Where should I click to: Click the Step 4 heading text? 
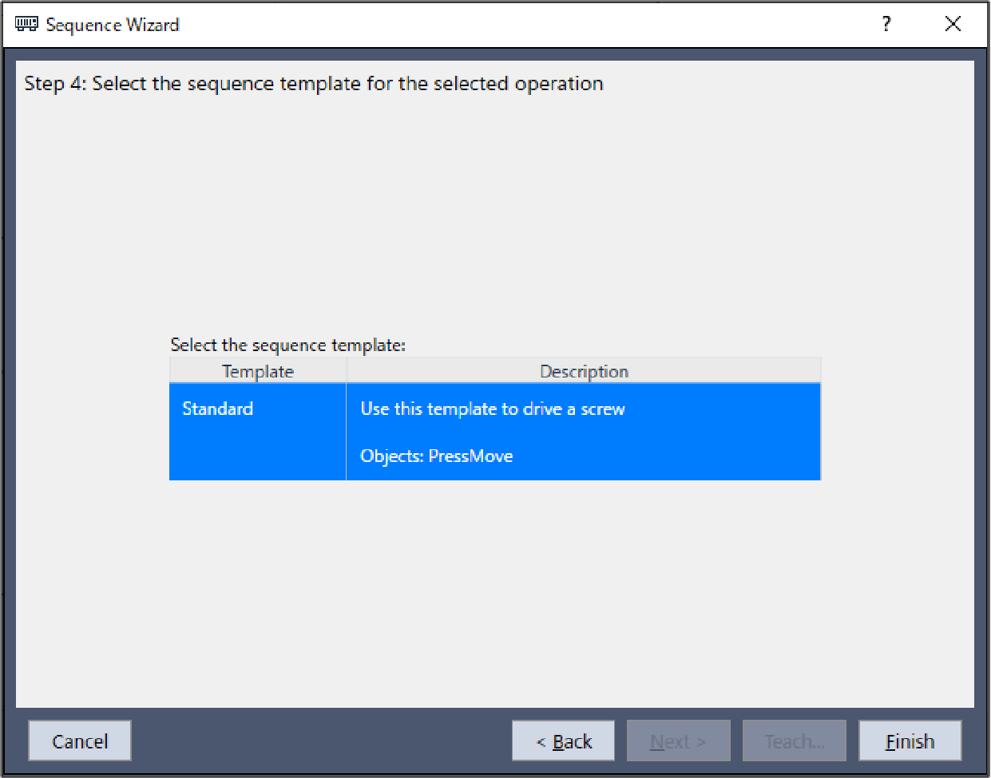(x=313, y=84)
